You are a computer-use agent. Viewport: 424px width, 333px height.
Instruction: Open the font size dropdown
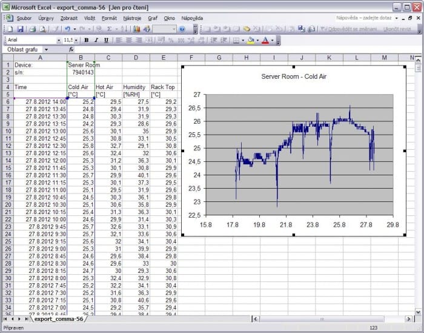pos(76,40)
